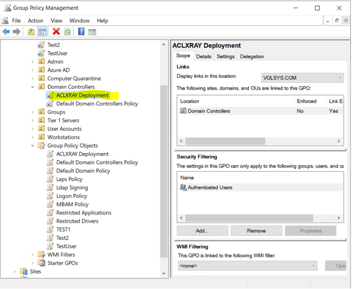
Task: Switch to the Settings tab
Action: [x=225, y=56]
